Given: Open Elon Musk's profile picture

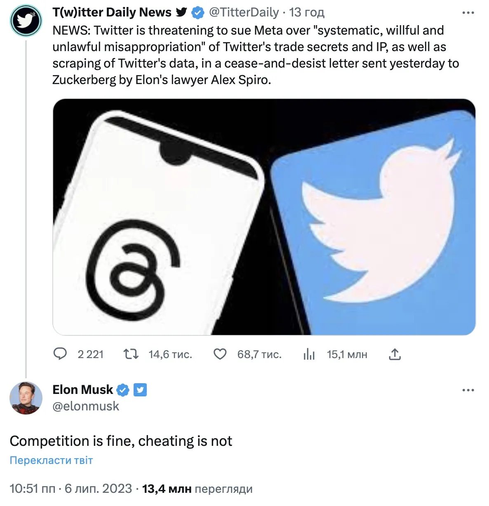Looking at the screenshot, I should 26,398.
